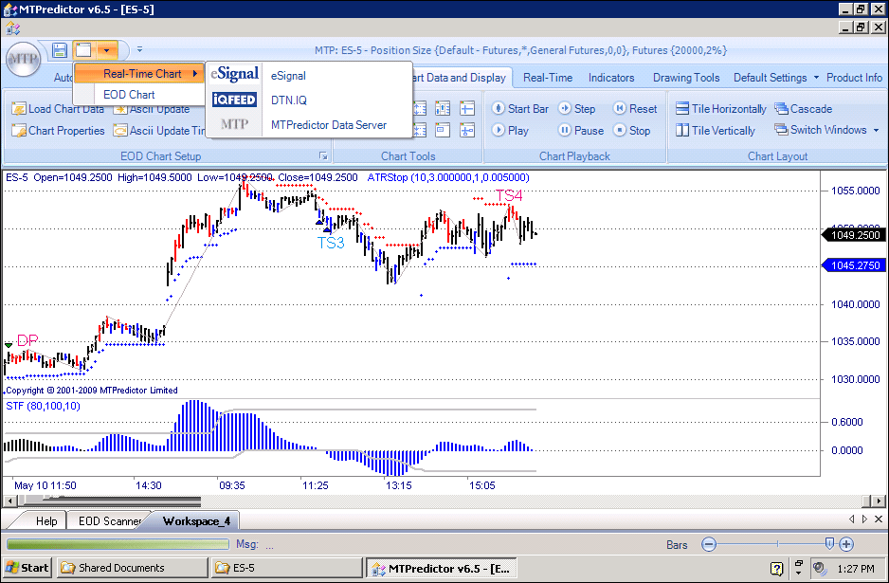Select eSignal from Real-Time Chart submenu
This screenshot has height=583, width=889.
tap(288, 75)
